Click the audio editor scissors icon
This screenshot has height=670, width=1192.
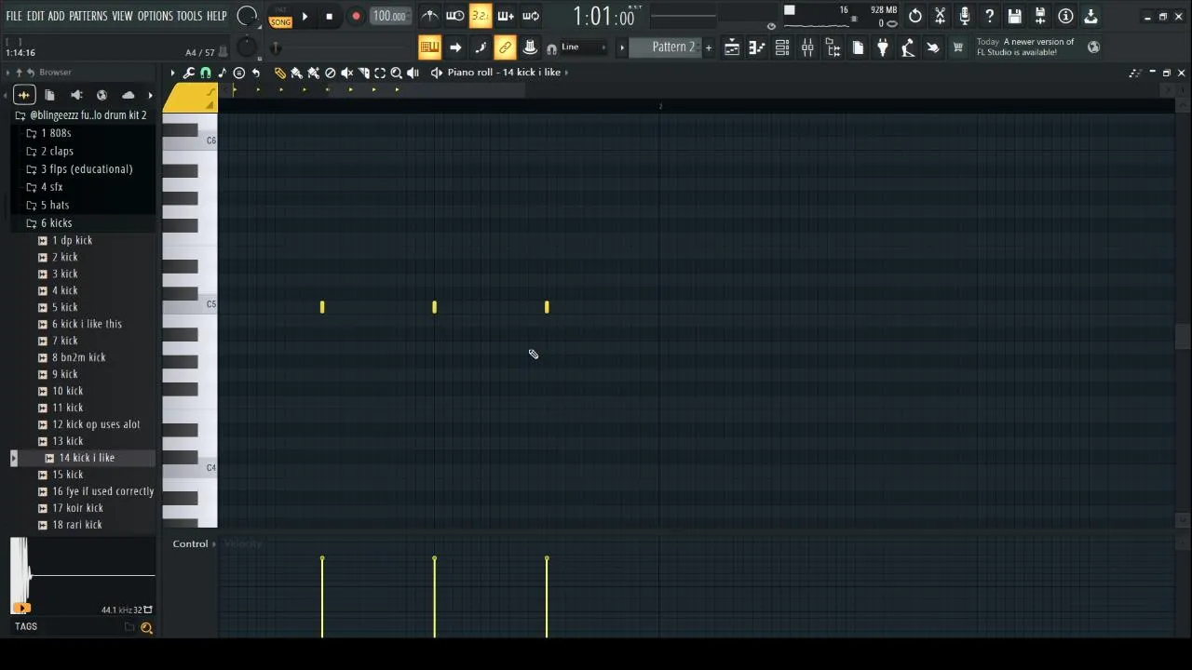(x=941, y=16)
